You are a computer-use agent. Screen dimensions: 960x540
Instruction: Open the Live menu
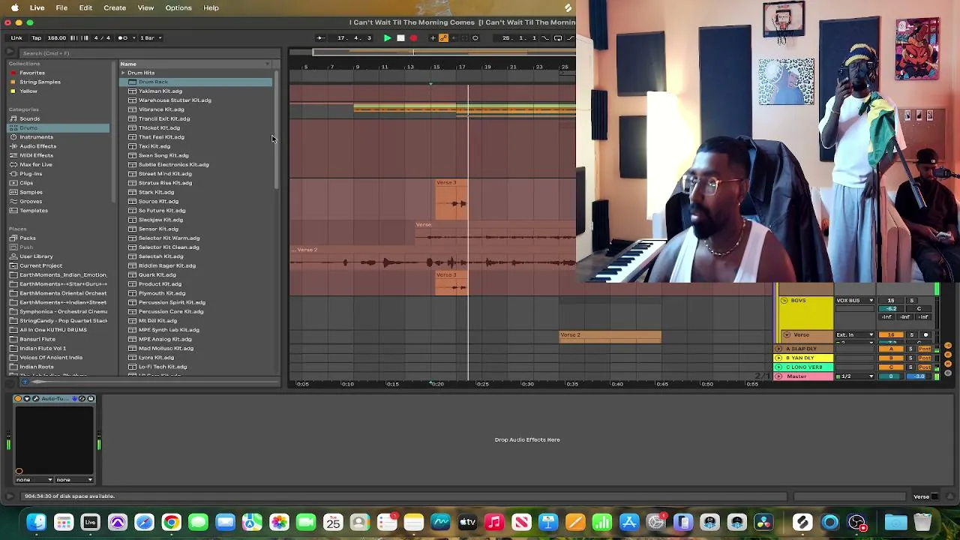click(x=37, y=7)
